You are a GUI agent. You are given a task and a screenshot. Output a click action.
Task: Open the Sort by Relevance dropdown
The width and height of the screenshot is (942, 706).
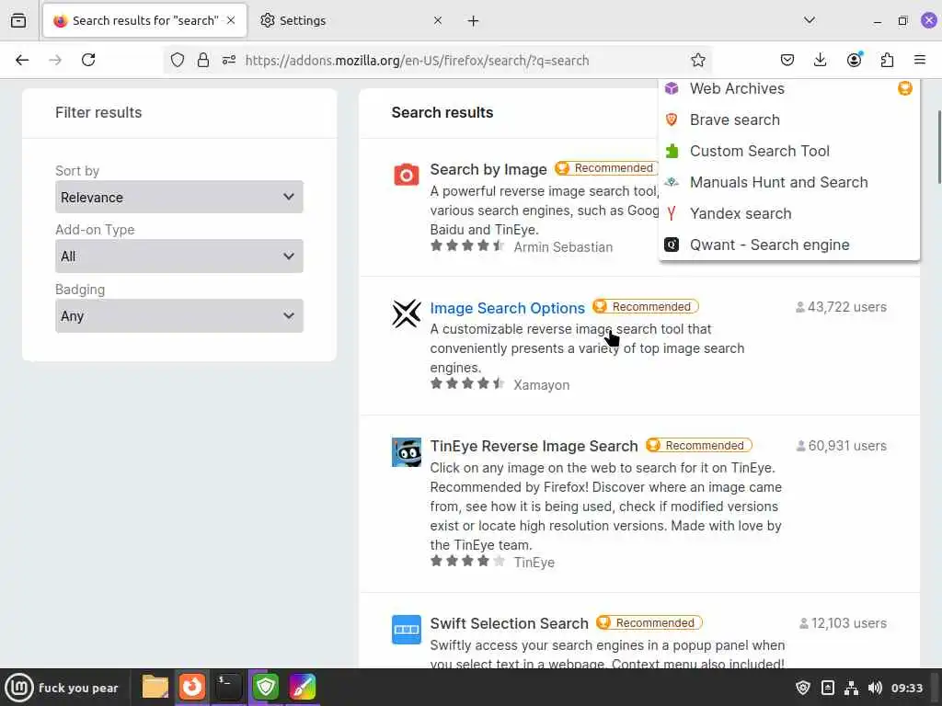pyautogui.click(x=179, y=197)
